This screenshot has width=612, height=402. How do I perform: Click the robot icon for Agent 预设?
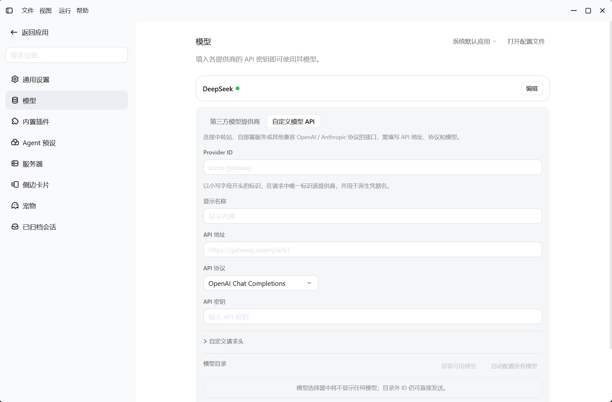click(15, 142)
